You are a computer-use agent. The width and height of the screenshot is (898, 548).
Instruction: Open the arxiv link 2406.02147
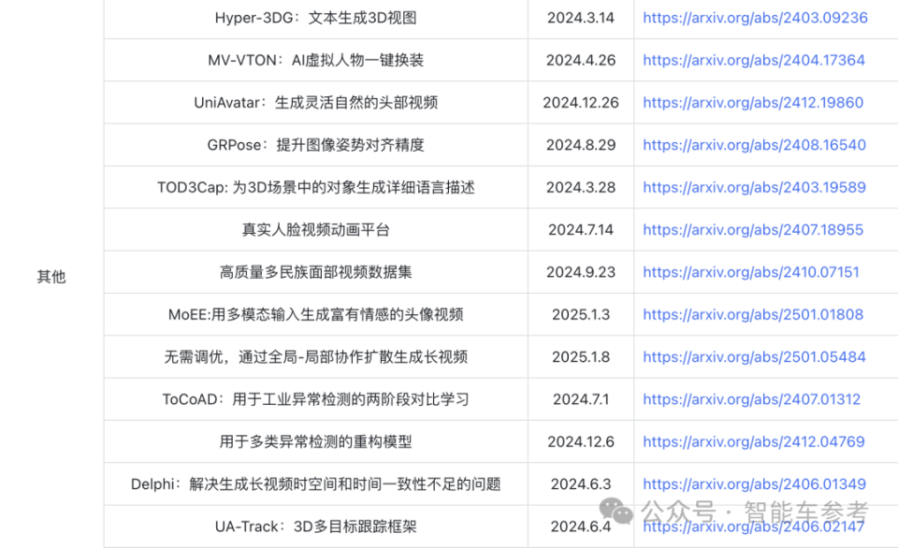(753, 526)
